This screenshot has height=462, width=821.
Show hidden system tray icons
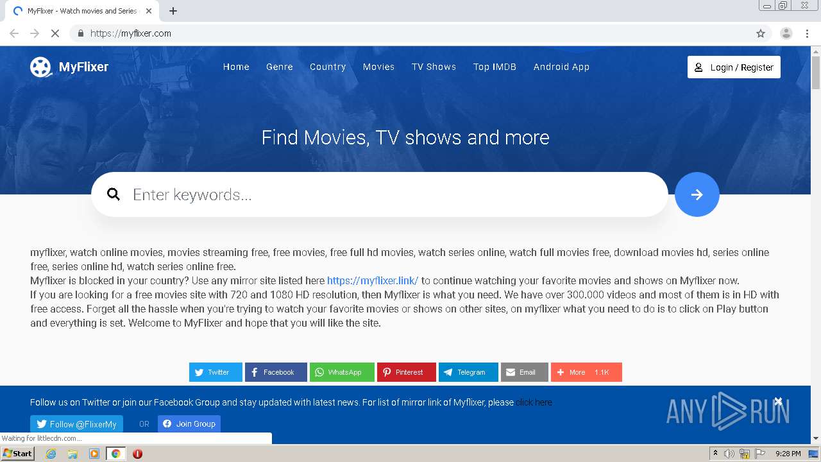click(715, 454)
